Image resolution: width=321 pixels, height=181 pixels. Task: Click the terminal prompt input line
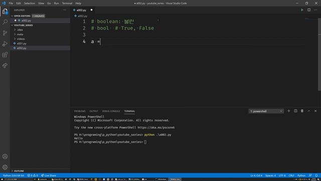[110, 142]
